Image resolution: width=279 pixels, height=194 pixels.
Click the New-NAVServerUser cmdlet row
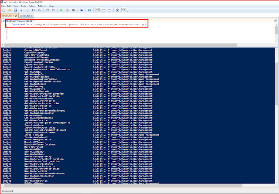tap(78, 171)
